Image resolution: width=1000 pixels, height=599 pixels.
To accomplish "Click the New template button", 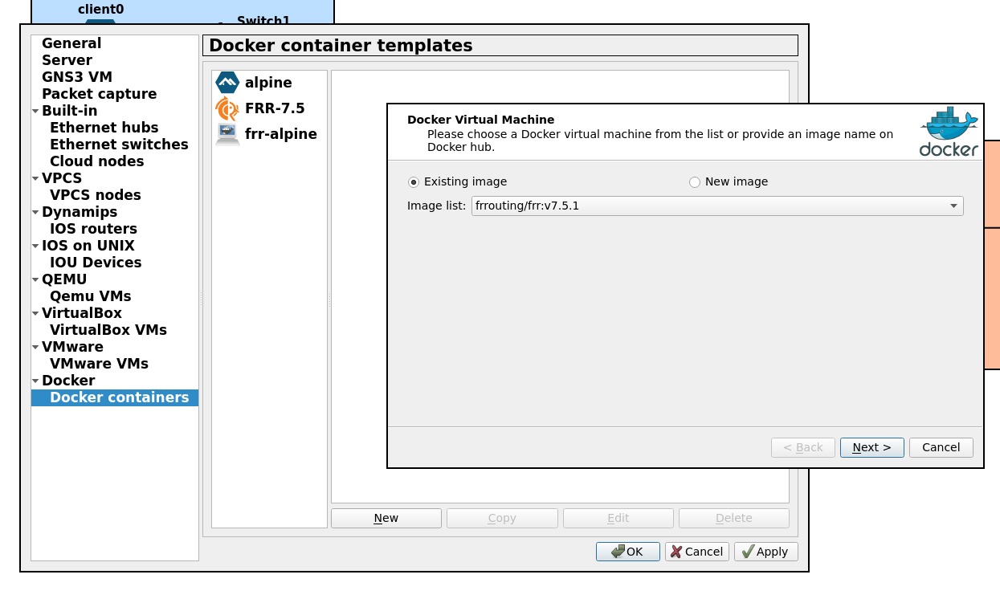I will pos(386,519).
